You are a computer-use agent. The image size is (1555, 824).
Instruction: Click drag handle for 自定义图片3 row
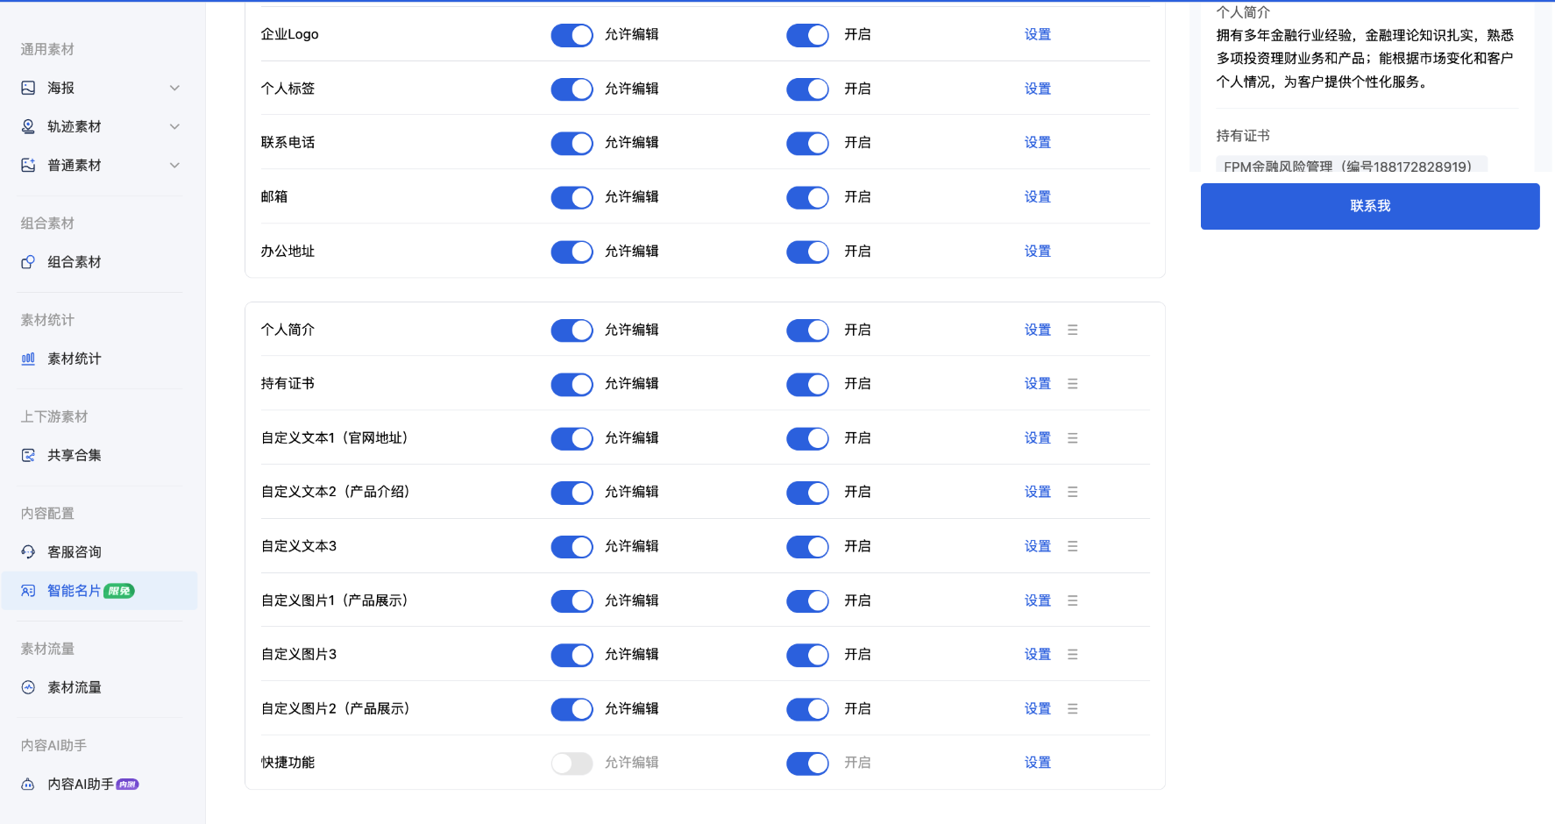tap(1072, 655)
